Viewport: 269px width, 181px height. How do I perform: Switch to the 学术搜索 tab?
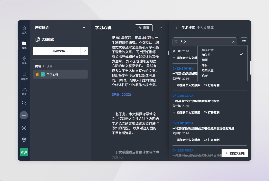coord(188,28)
